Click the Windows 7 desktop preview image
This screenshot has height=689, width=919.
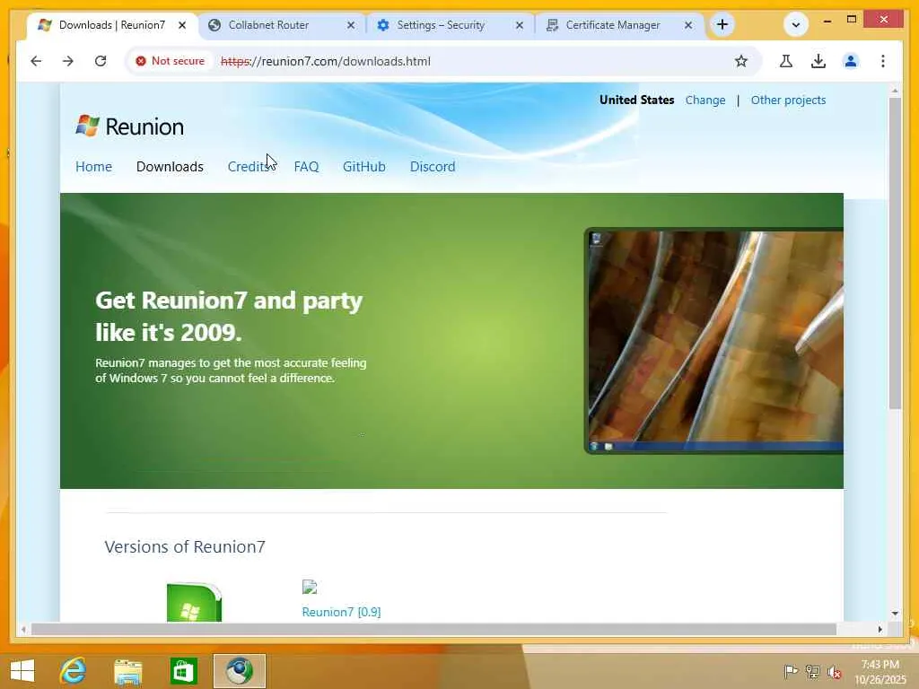[714, 340]
